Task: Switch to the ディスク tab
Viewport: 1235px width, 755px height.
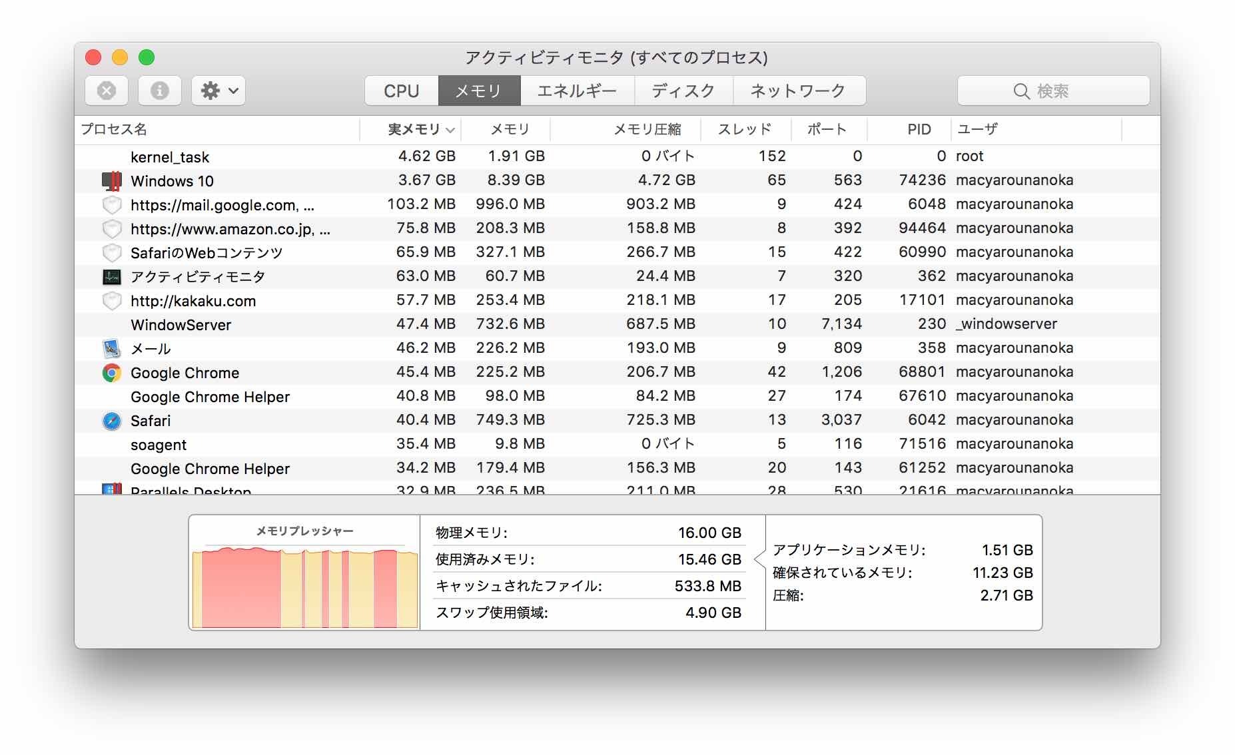Action: pos(683,91)
